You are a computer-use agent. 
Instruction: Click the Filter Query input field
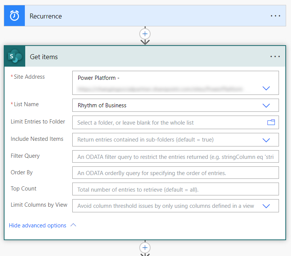coord(175,157)
